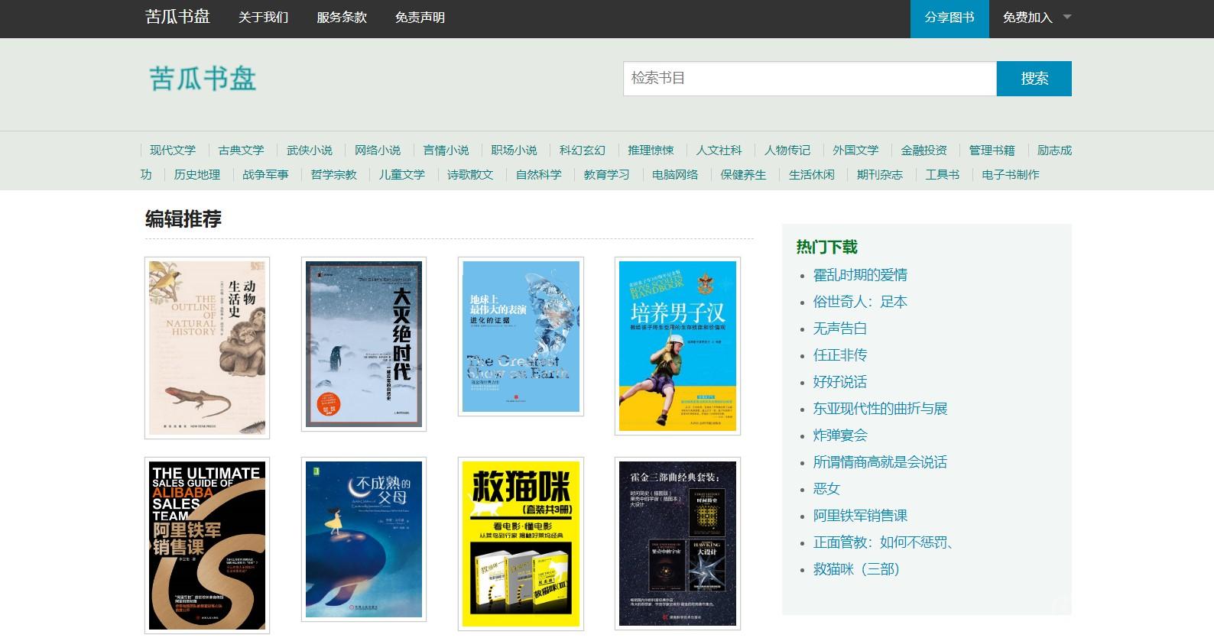Click the 搜索 button
The width and height of the screenshot is (1214, 641).
[x=1034, y=79]
